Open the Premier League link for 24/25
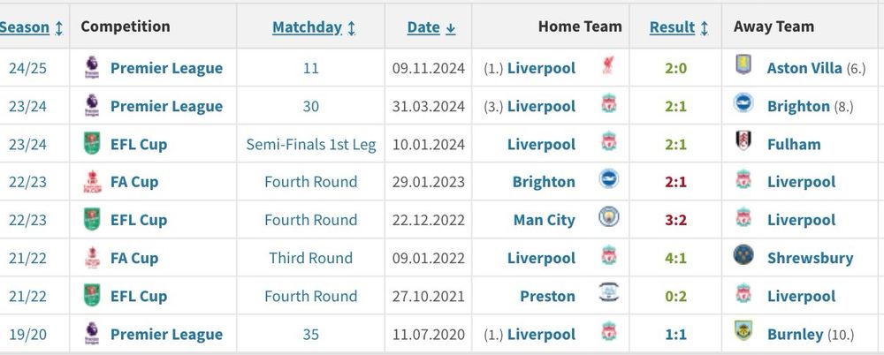The height and width of the screenshot is (355, 884). pyautogui.click(x=166, y=68)
